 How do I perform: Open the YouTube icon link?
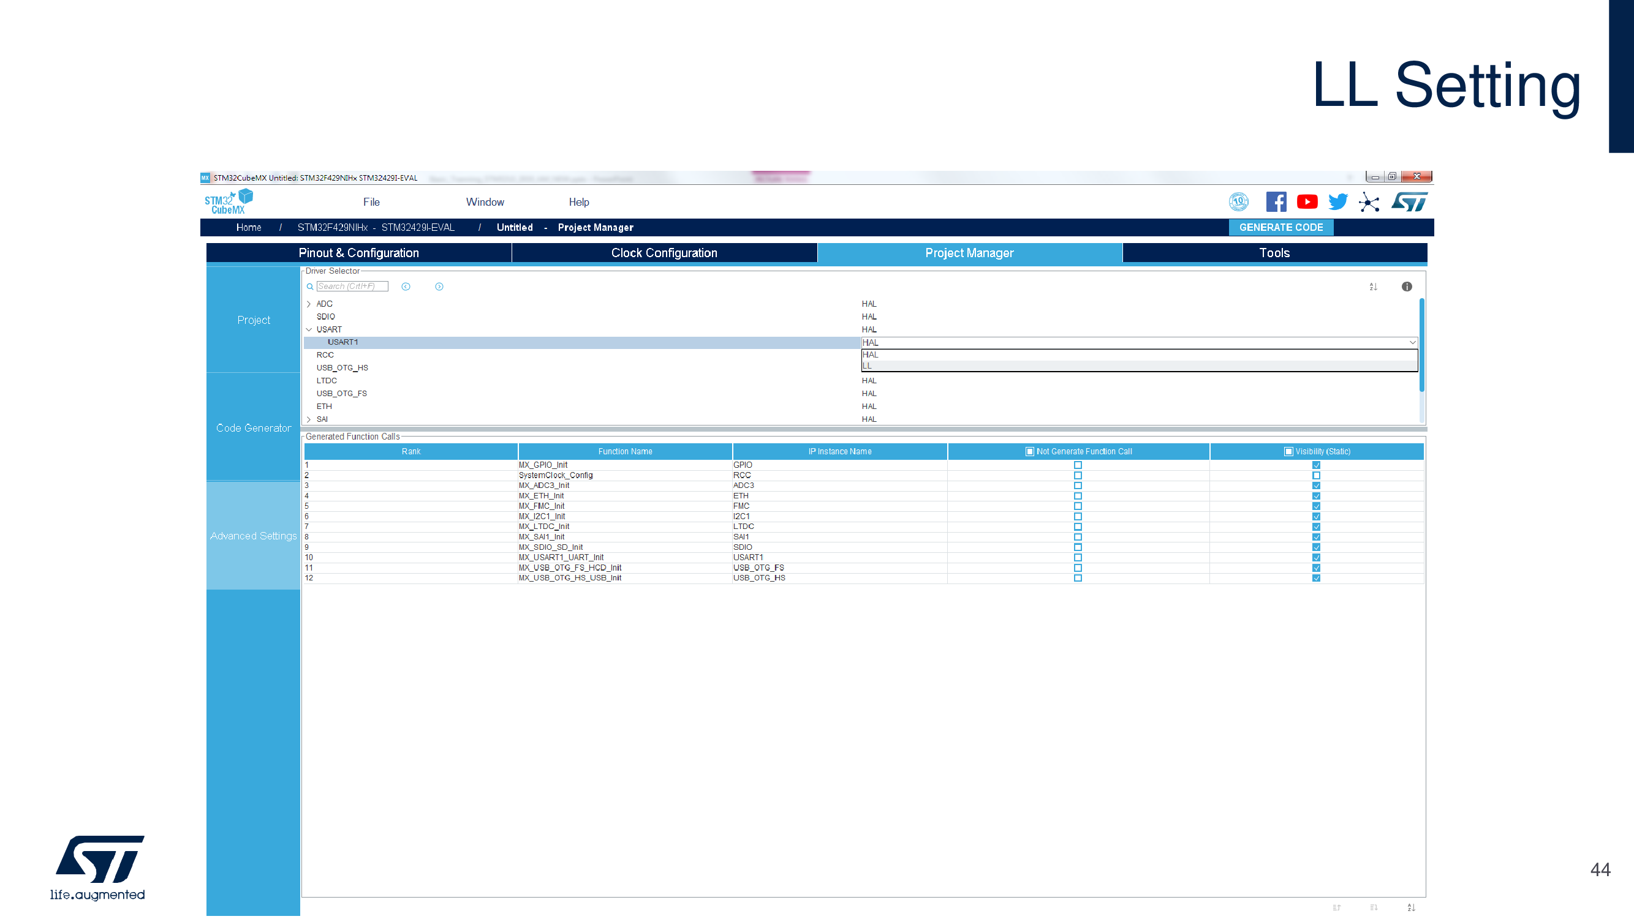point(1307,202)
